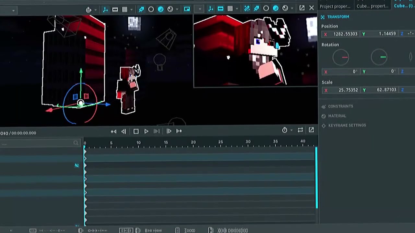Click the Scale Y value 62.87103
This screenshot has width=415, height=233.
click(x=386, y=90)
